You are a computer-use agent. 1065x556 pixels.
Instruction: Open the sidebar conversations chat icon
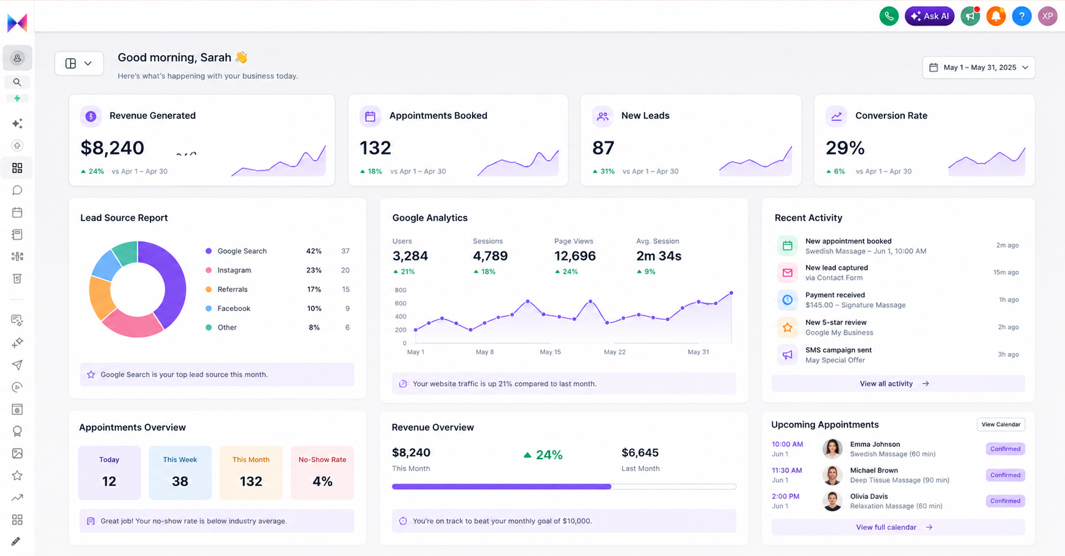[x=17, y=190]
